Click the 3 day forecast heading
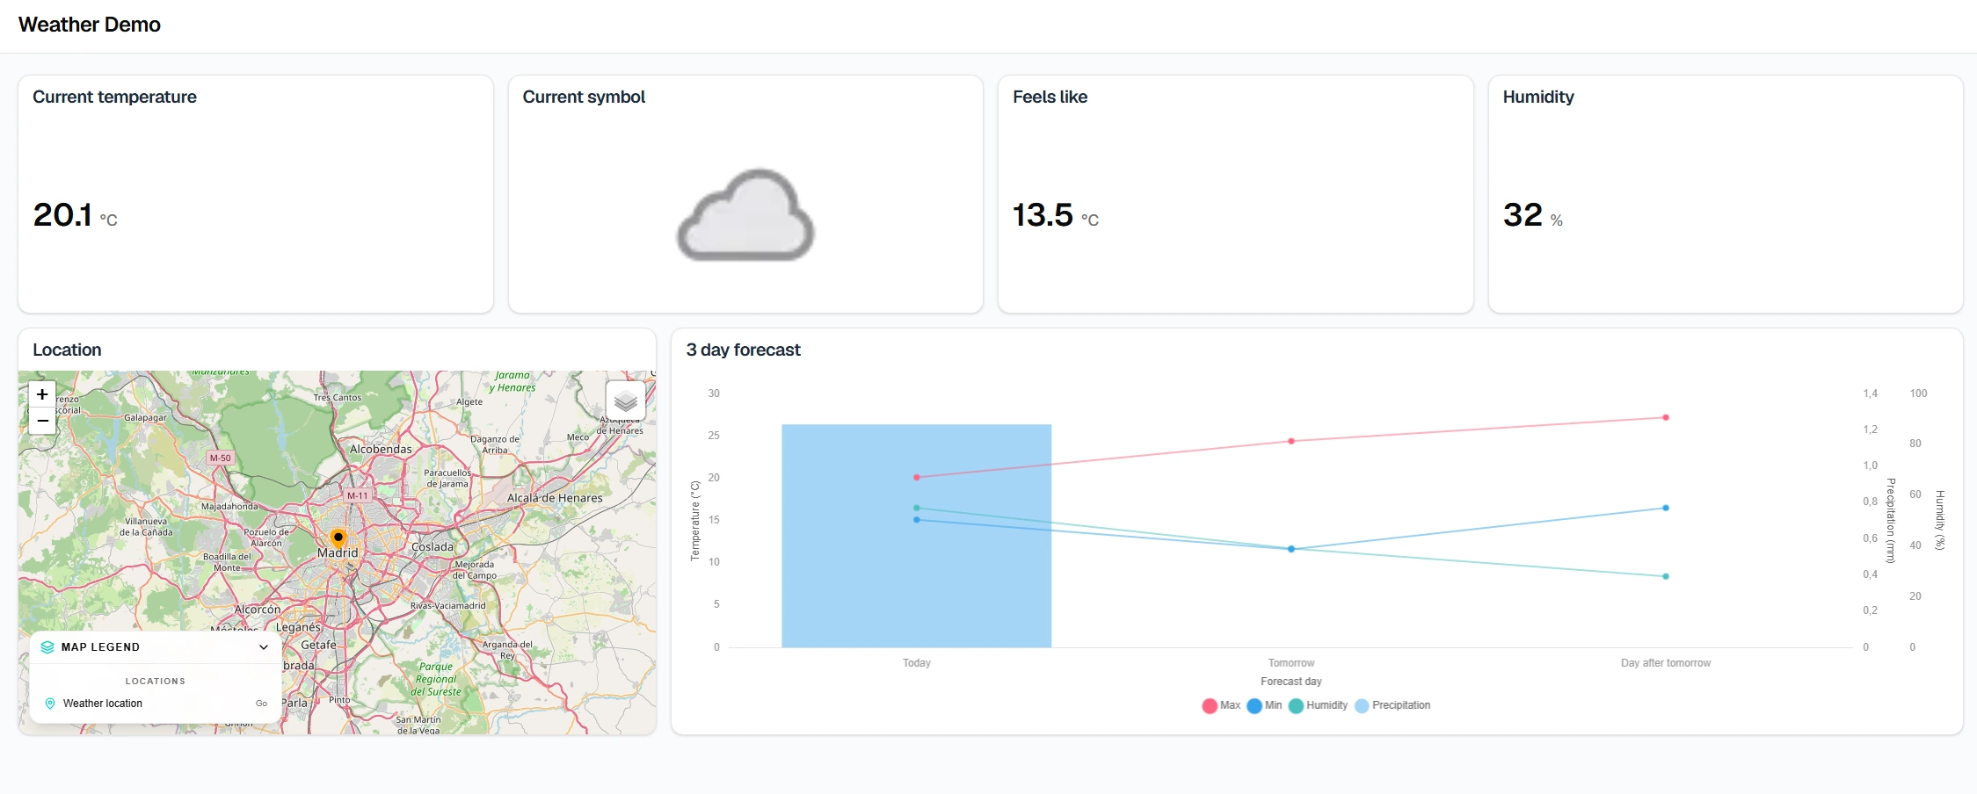Viewport: 1977px width, 794px height. point(743,350)
